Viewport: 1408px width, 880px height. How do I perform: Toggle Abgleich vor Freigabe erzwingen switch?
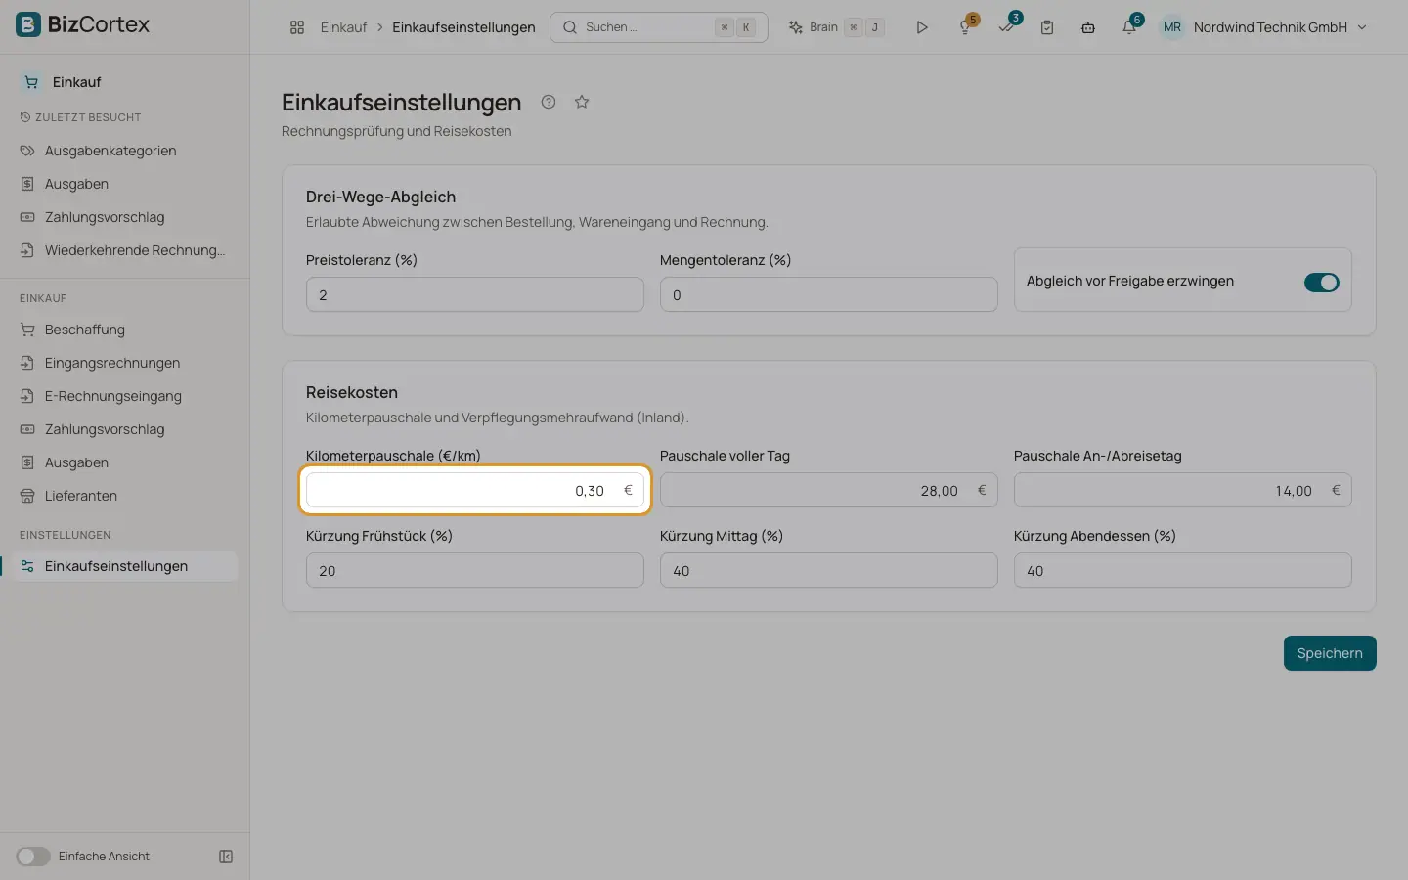1322,282
